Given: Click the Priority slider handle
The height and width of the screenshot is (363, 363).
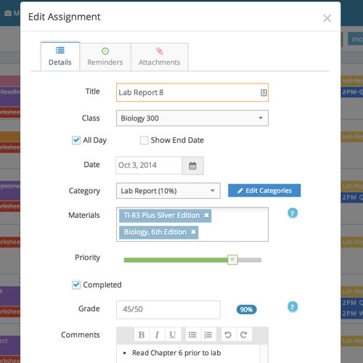Looking at the screenshot, I should click(232, 260).
